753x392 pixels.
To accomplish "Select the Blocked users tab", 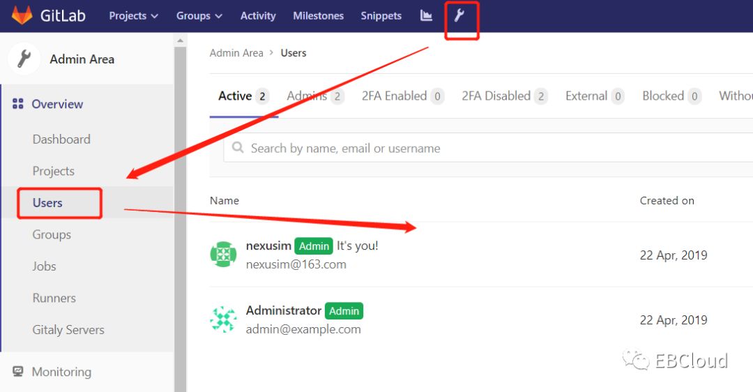I will (x=671, y=96).
